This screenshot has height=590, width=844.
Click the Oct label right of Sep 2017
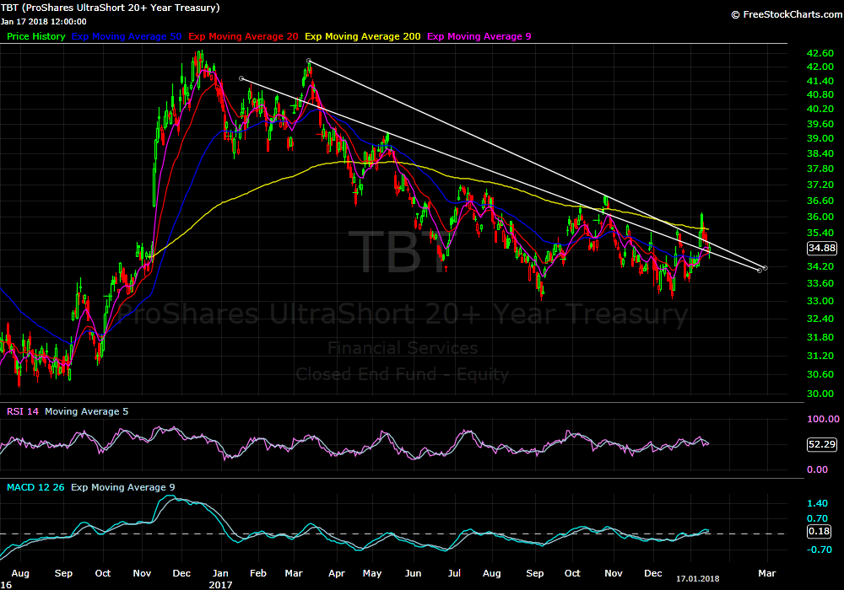click(572, 573)
